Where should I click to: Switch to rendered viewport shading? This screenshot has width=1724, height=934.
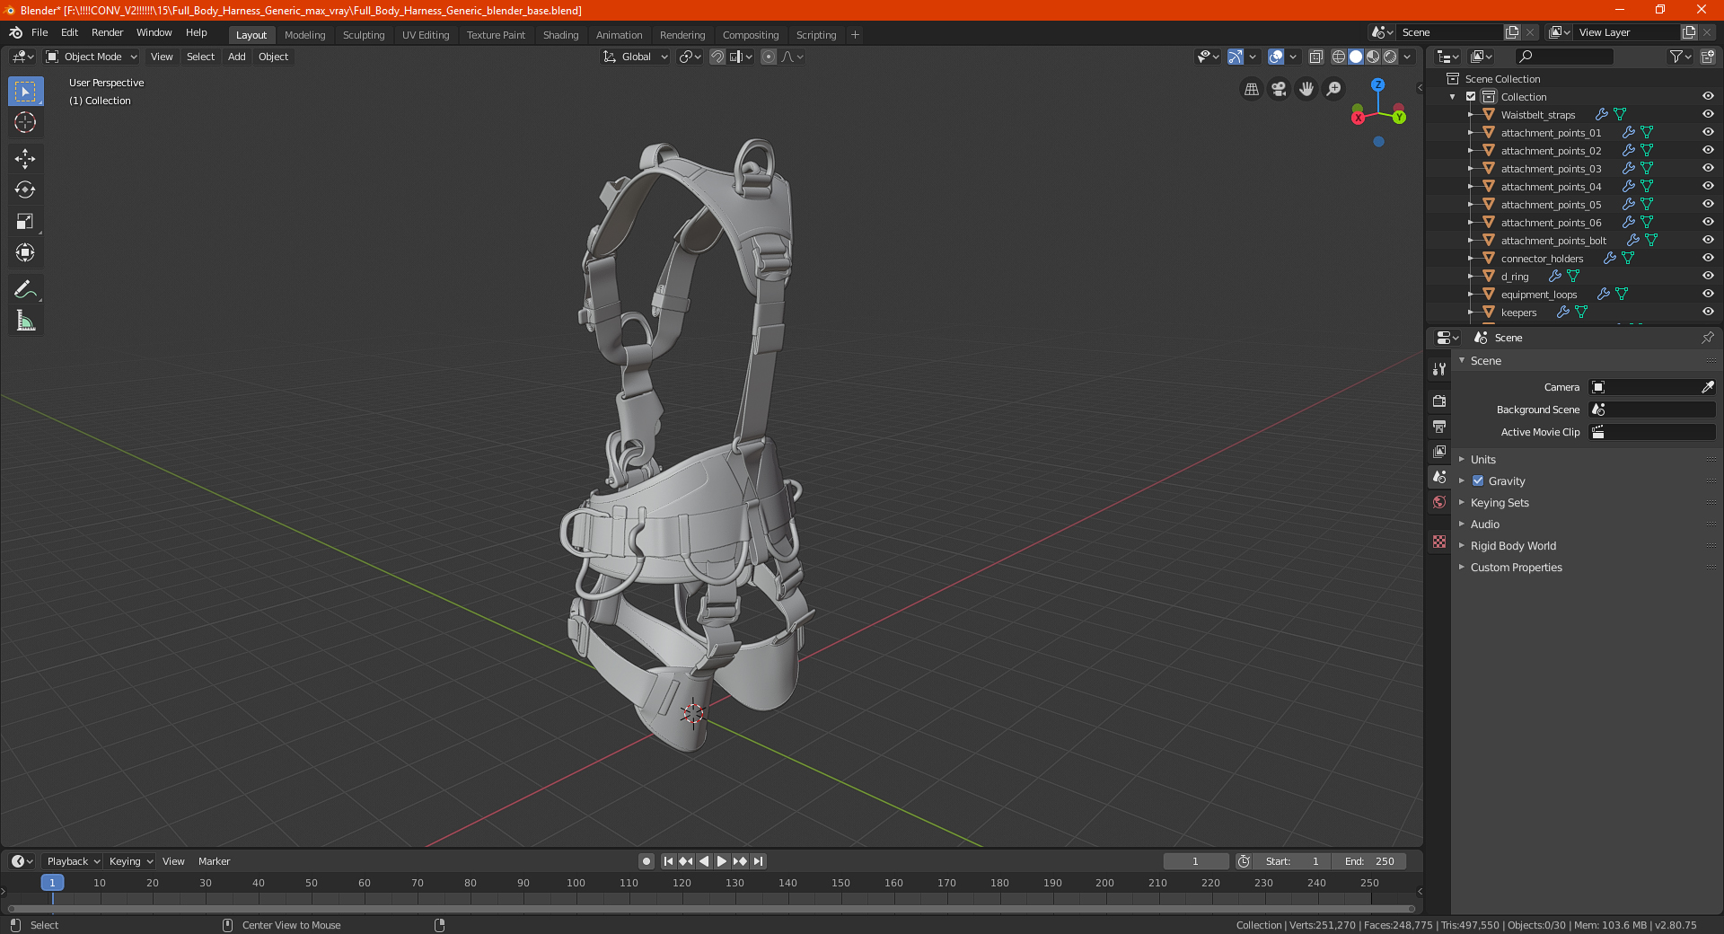click(x=1390, y=57)
